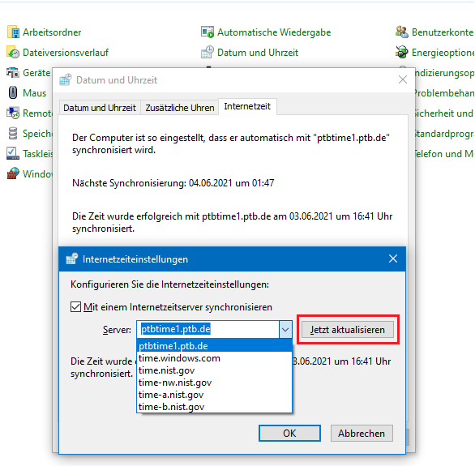Screen dimensions: 475x466
Task: Open the Dateiversionsverlauf icon
Action: [x=13, y=53]
